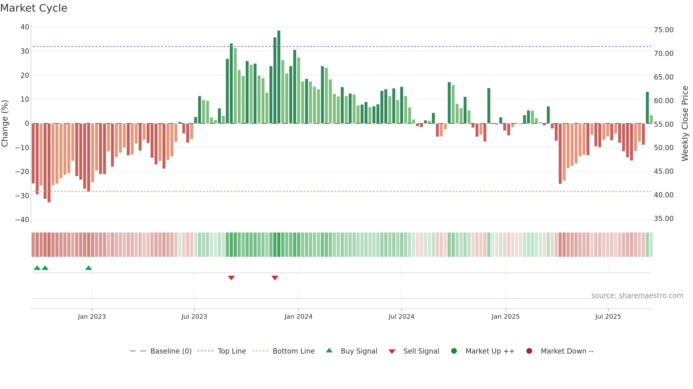Click the Jul 2025 axis label

(x=608, y=317)
